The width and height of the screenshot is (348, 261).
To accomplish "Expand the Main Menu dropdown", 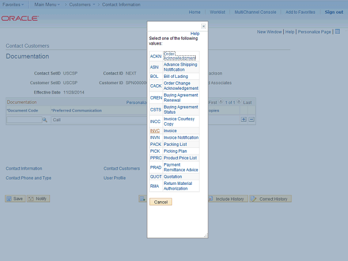I will click(47, 4).
